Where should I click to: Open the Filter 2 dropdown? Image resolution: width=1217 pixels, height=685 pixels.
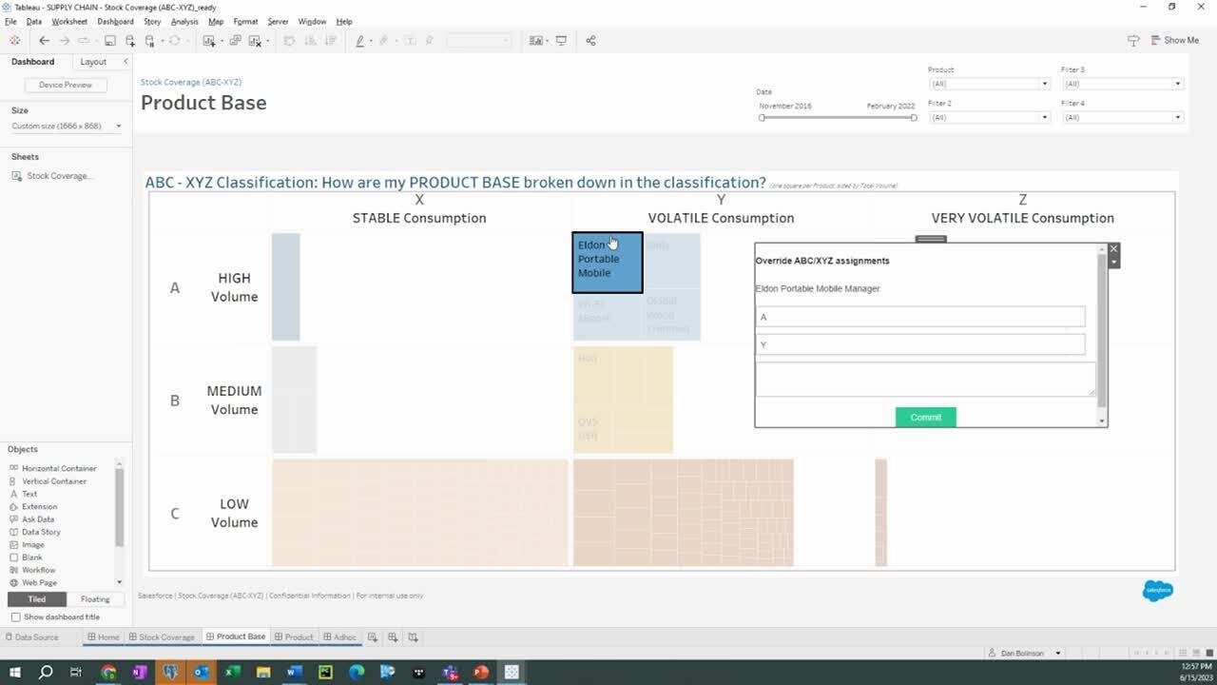click(x=989, y=117)
